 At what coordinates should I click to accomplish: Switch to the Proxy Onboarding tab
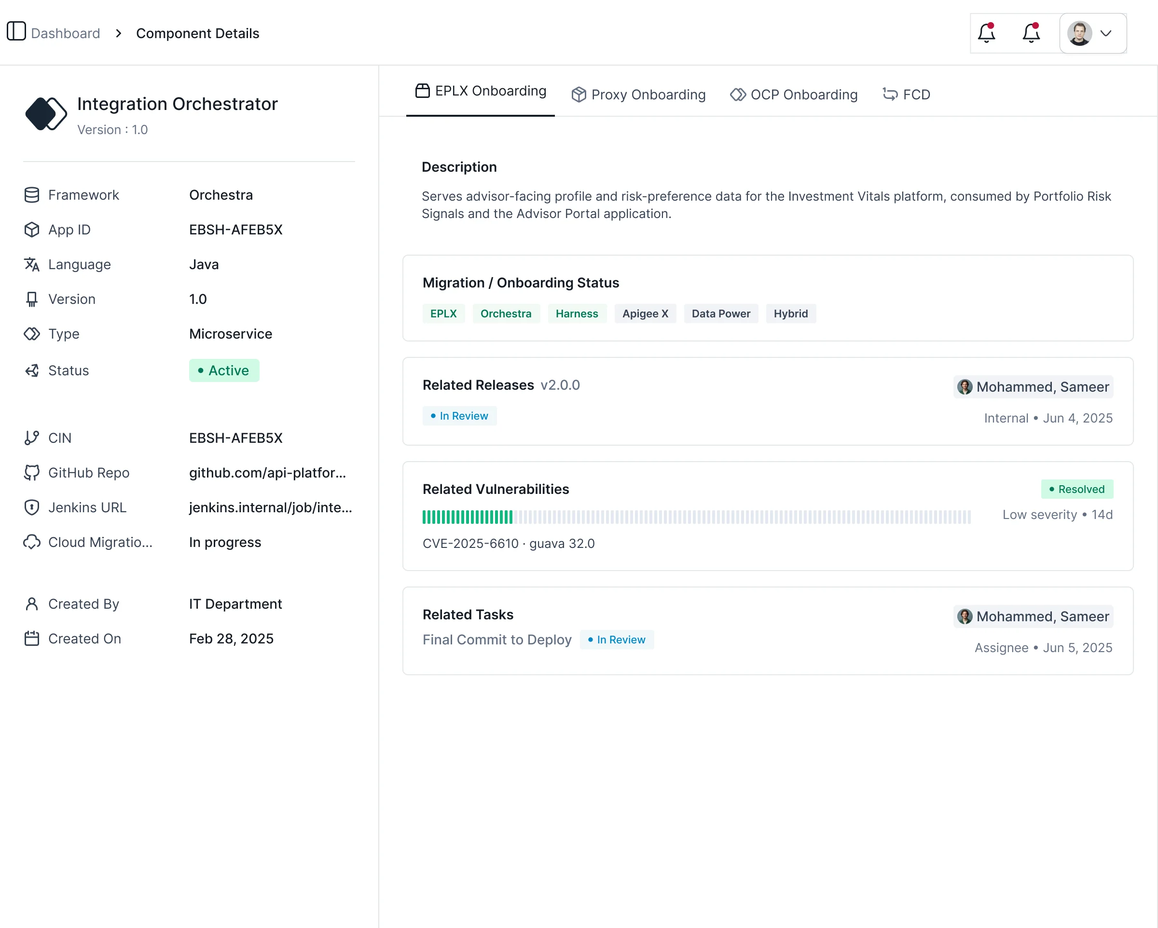click(638, 95)
